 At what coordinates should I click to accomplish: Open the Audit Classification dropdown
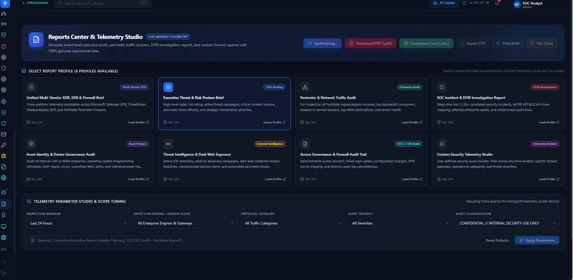(507, 223)
